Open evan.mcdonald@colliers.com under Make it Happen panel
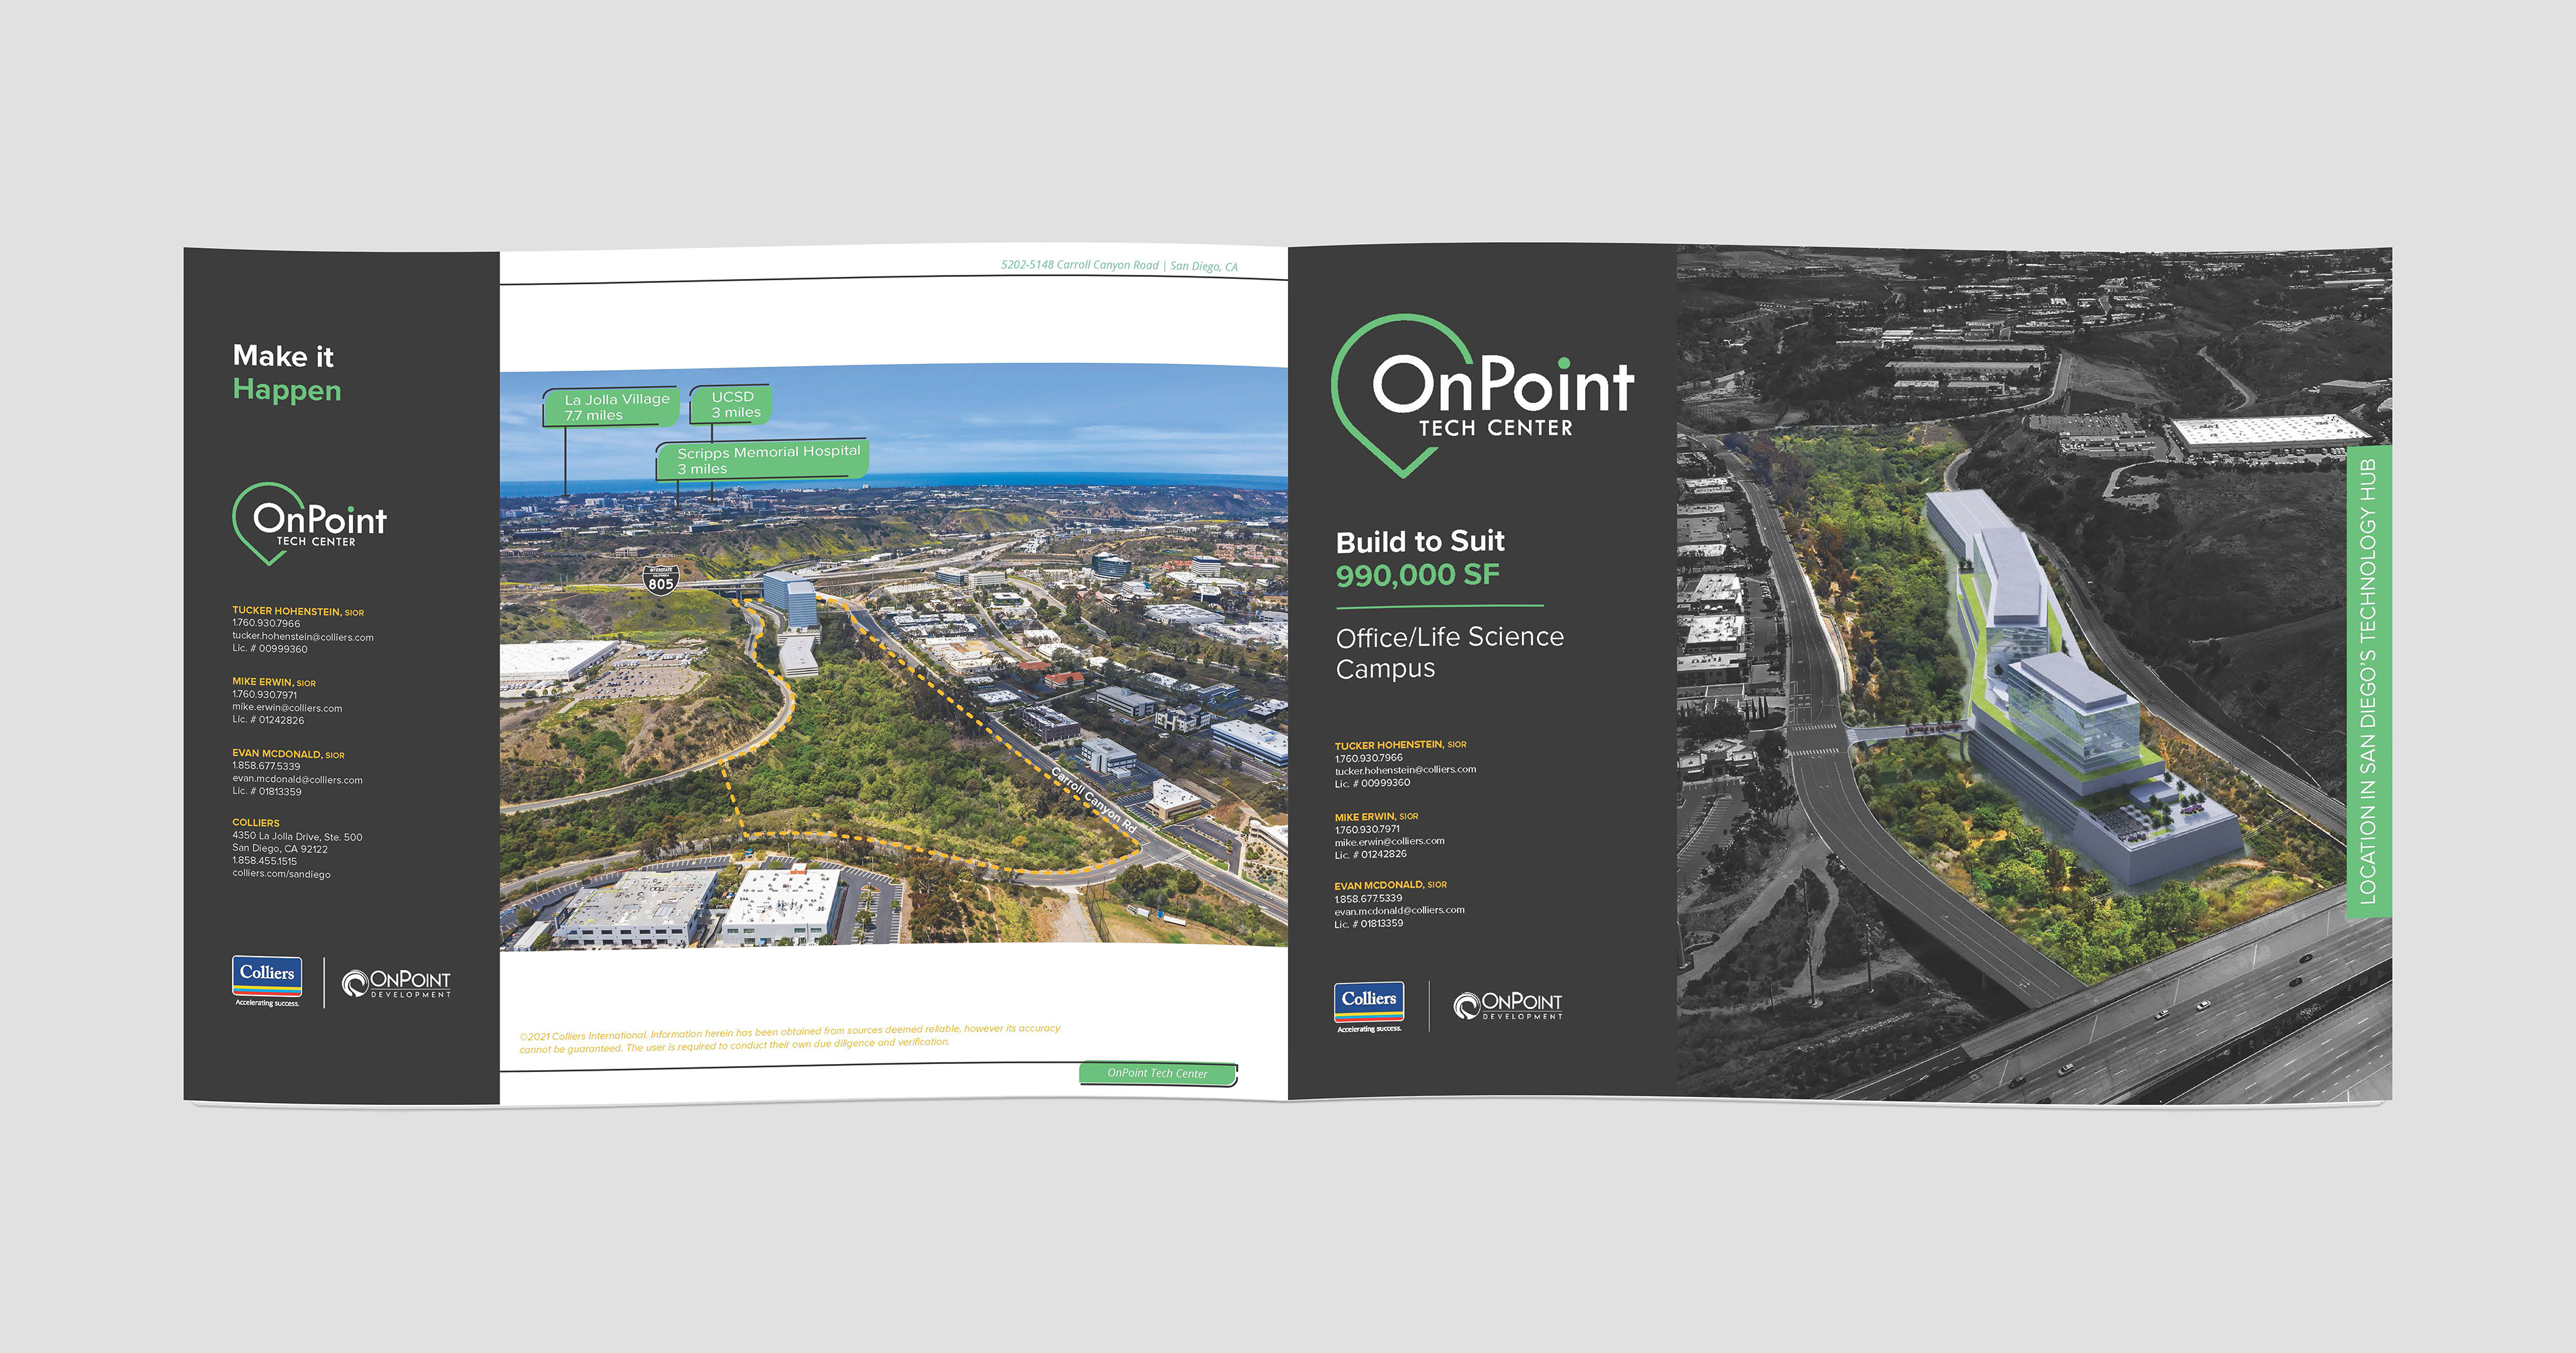This screenshot has width=2576, height=1353. [297, 780]
